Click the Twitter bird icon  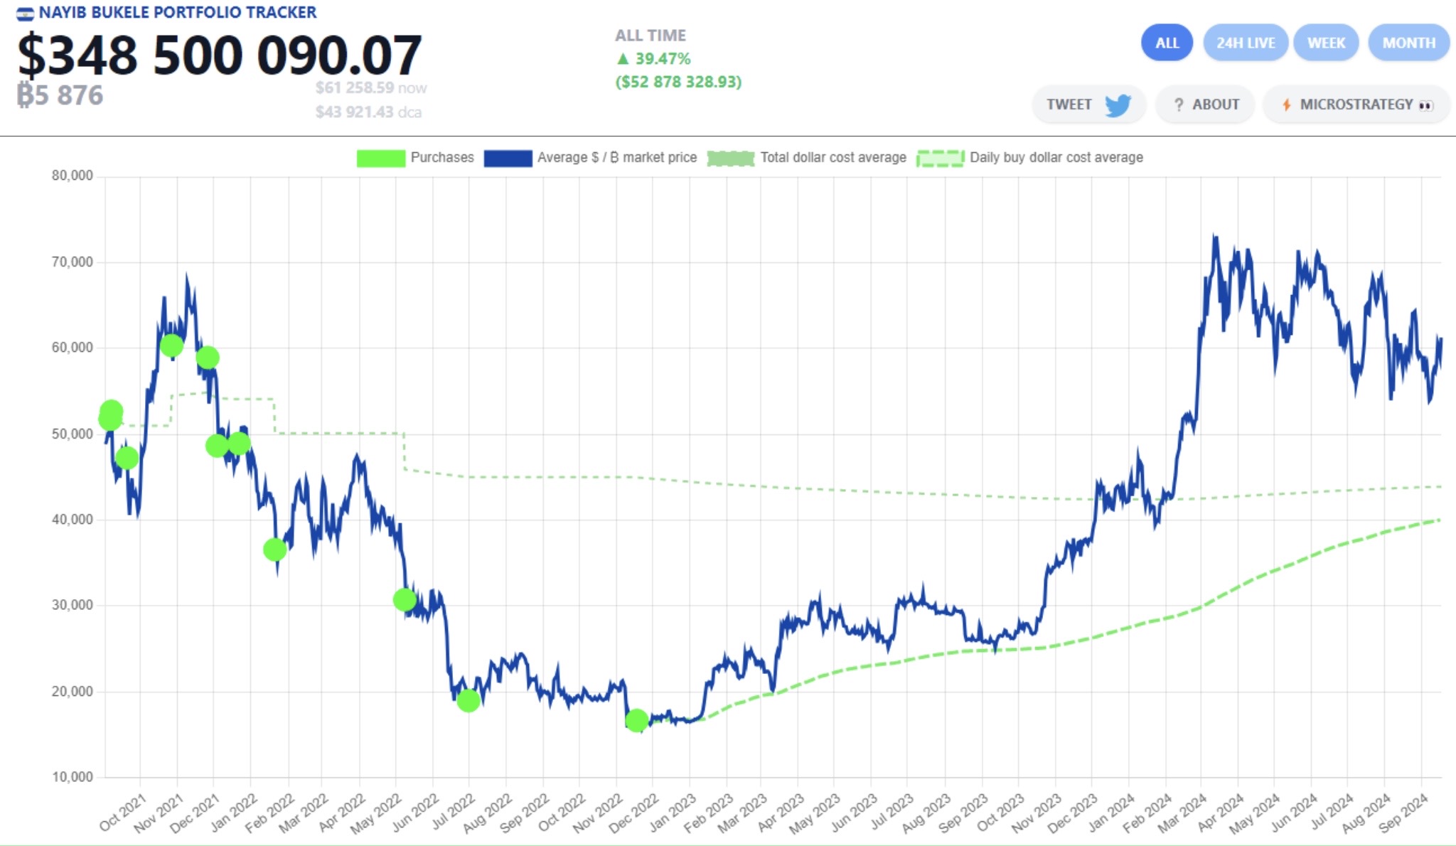(x=1118, y=105)
